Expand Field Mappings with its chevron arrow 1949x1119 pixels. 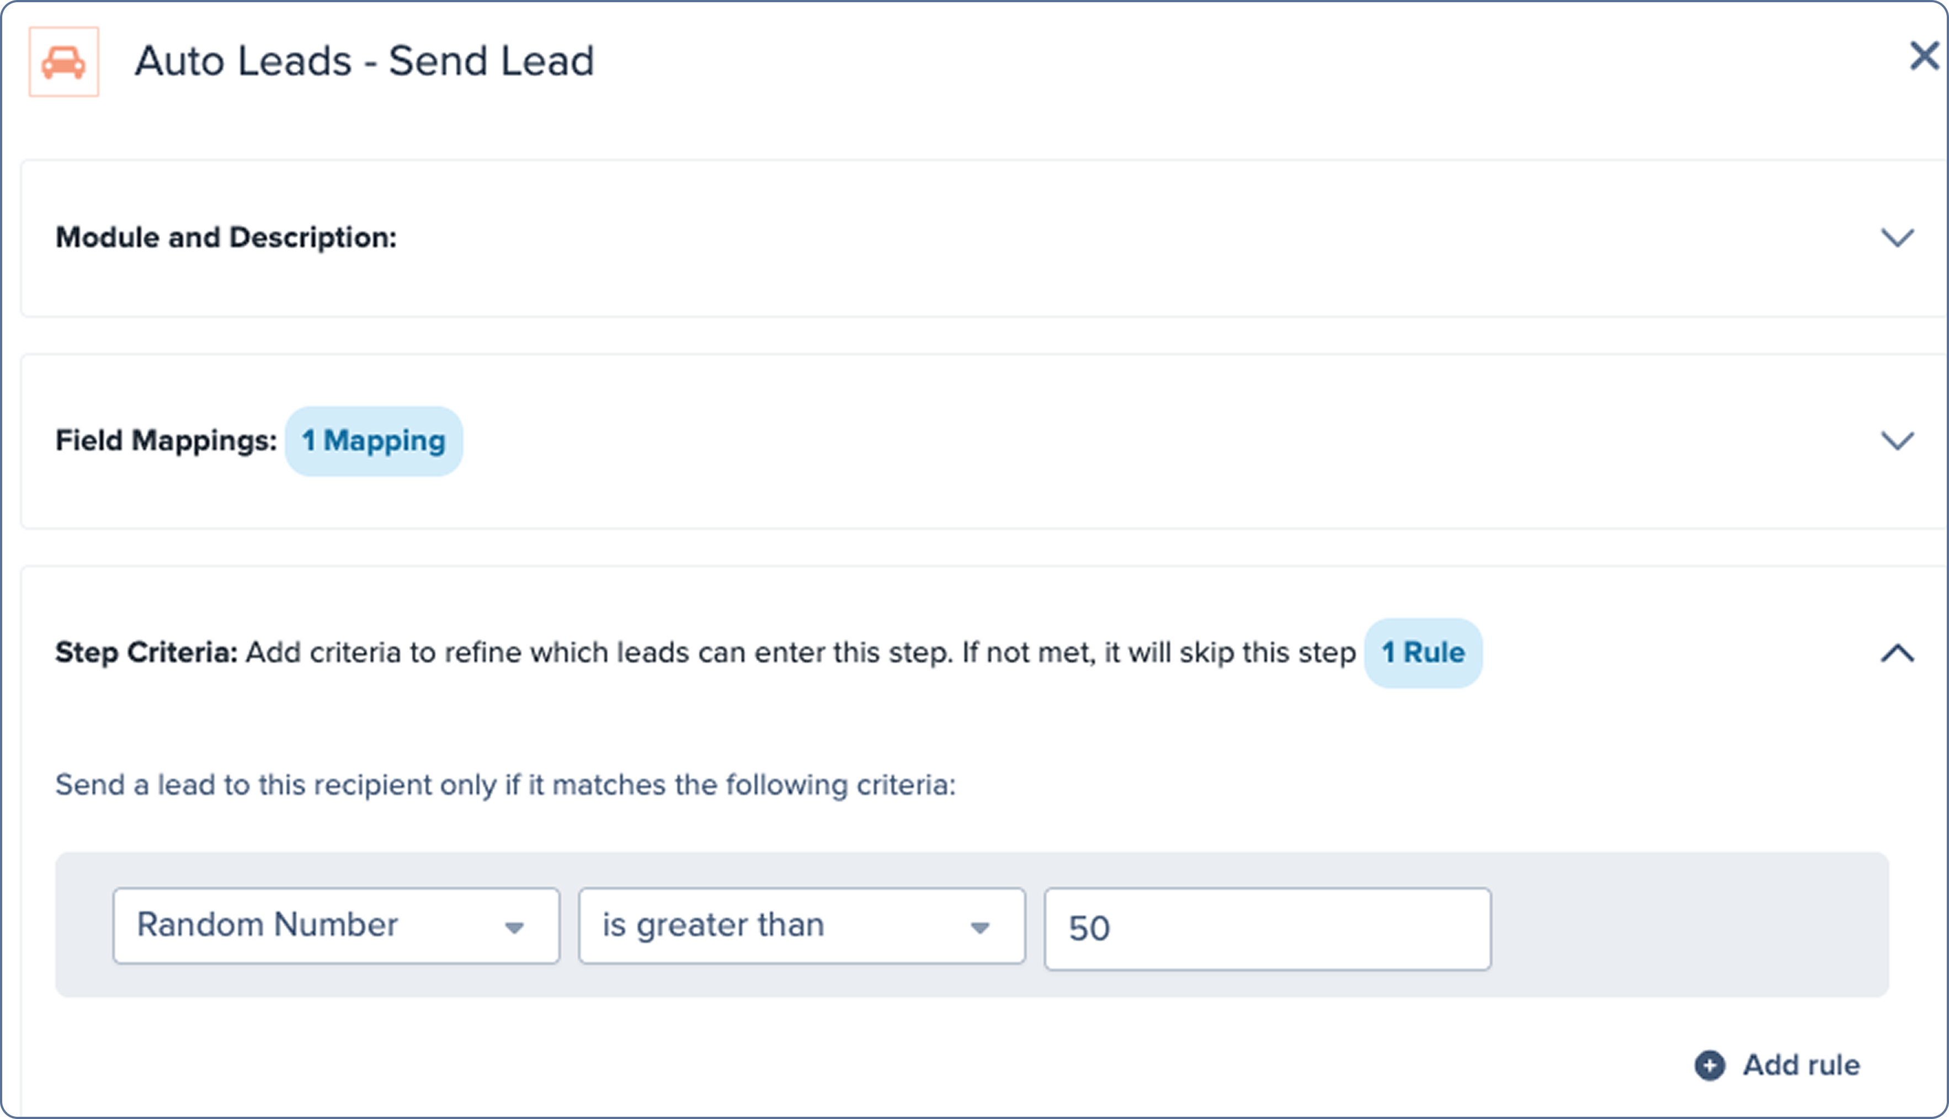tap(1897, 441)
